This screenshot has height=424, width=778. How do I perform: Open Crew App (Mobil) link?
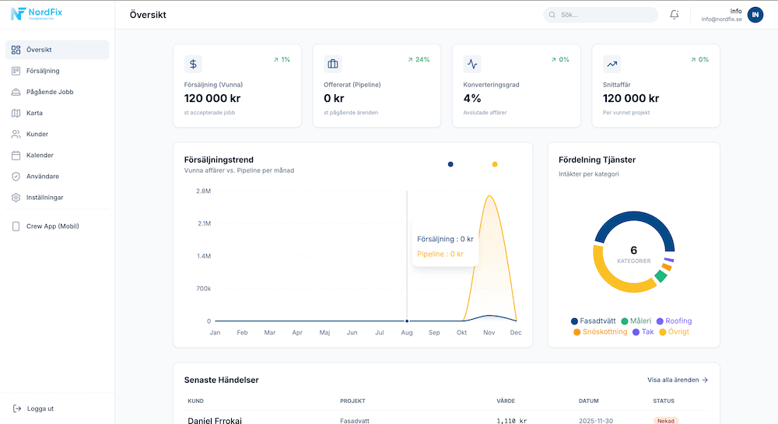(57, 226)
